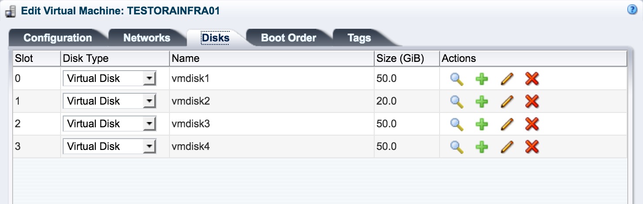Click the red X delete icon for vmdisk1
Viewport: 643px width, 204px height.
tap(532, 79)
